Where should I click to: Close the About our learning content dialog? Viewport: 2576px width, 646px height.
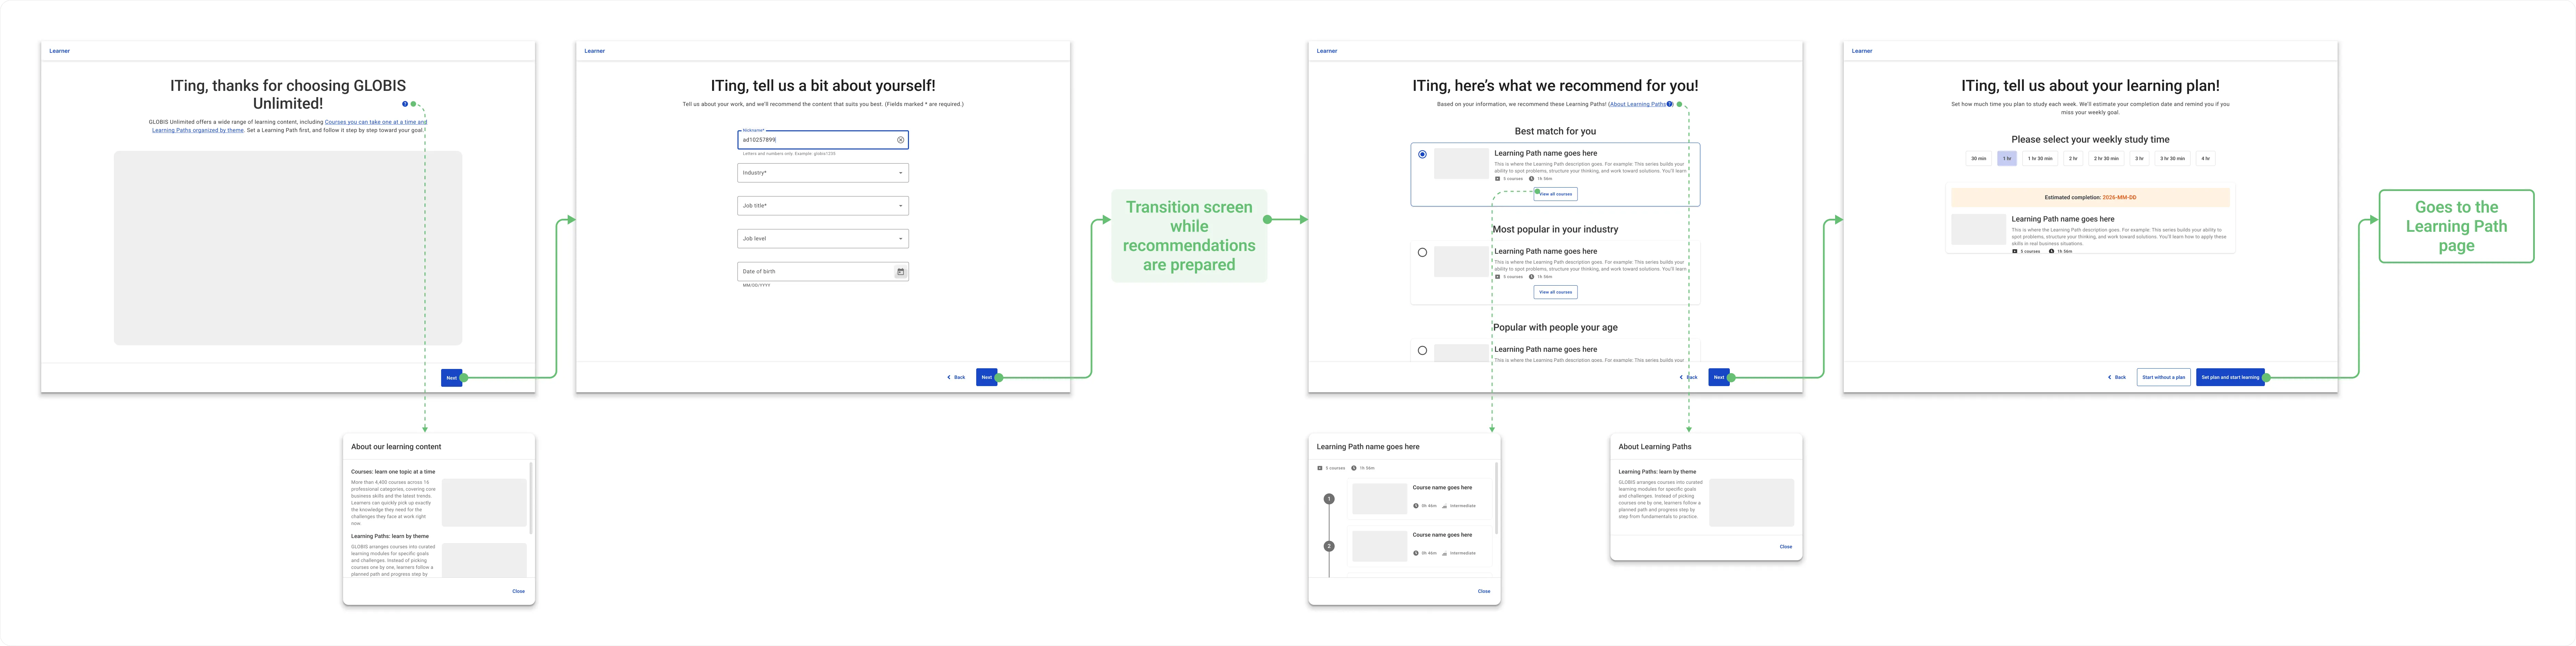[518, 591]
